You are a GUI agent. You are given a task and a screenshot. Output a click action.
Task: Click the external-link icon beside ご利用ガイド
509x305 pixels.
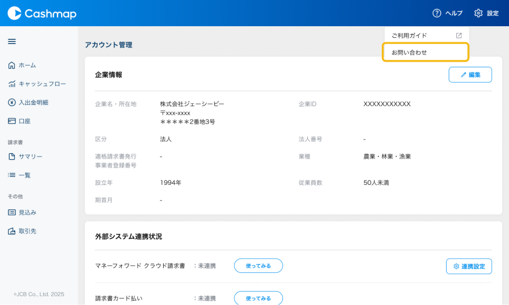pyautogui.click(x=459, y=36)
